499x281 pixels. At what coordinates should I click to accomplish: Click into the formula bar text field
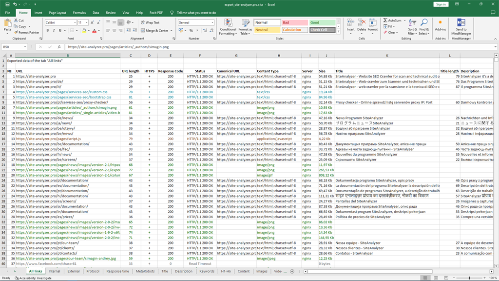point(278,47)
